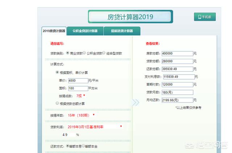Viewport: 232px width, 153px height.
Task: Switch to 公积金贷款计算器 tab
Action: (85, 31)
